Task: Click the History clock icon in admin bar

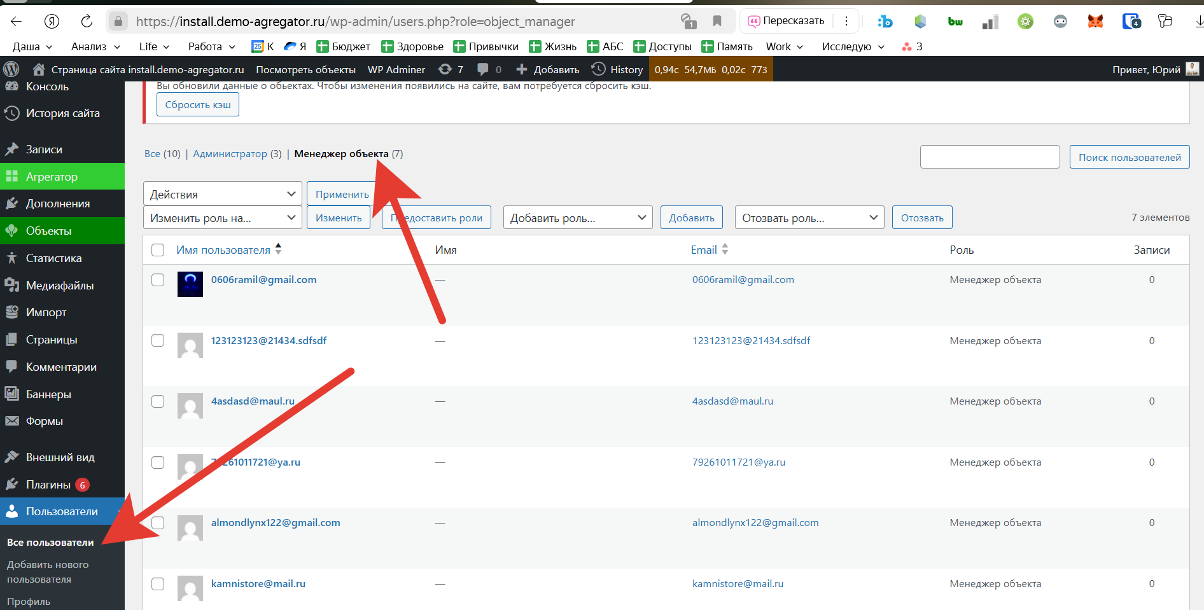Action: [x=598, y=69]
